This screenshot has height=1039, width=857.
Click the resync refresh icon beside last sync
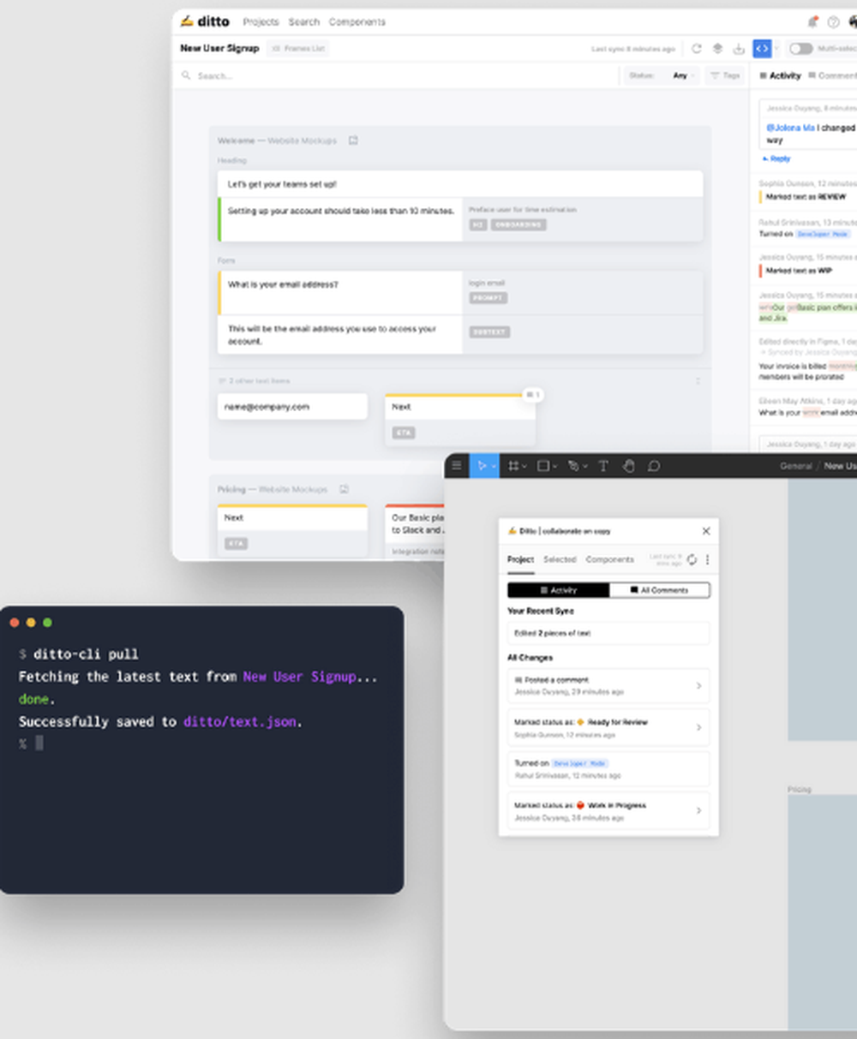pyautogui.click(x=697, y=49)
